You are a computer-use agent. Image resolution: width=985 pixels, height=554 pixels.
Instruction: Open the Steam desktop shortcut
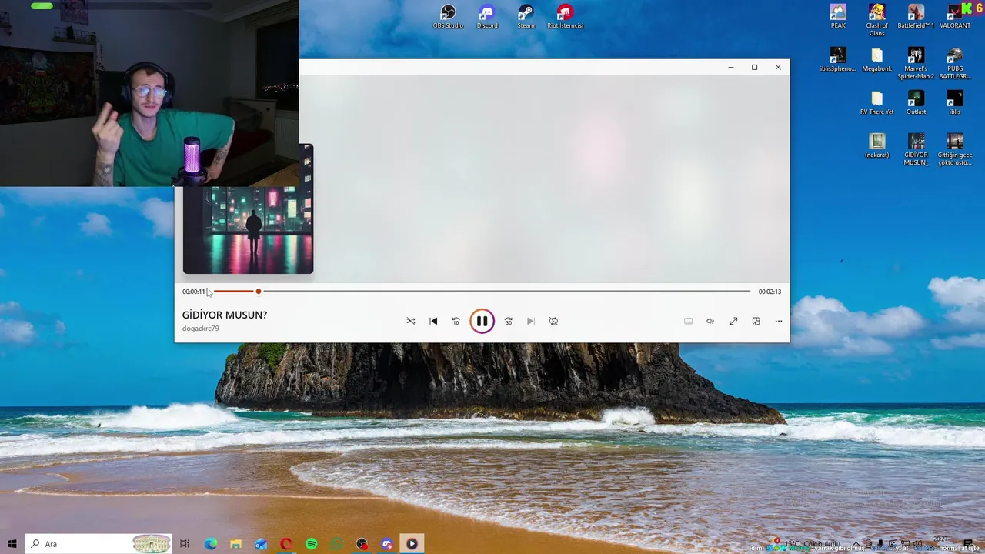[x=526, y=17]
